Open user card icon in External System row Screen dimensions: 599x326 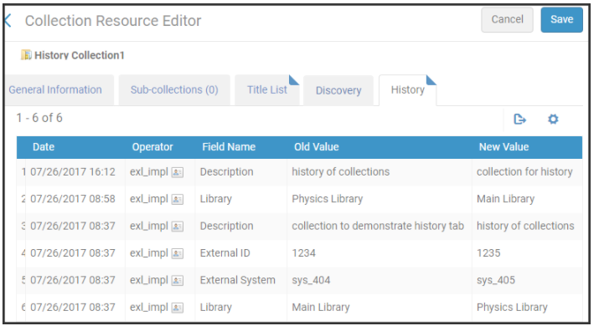[x=178, y=281]
